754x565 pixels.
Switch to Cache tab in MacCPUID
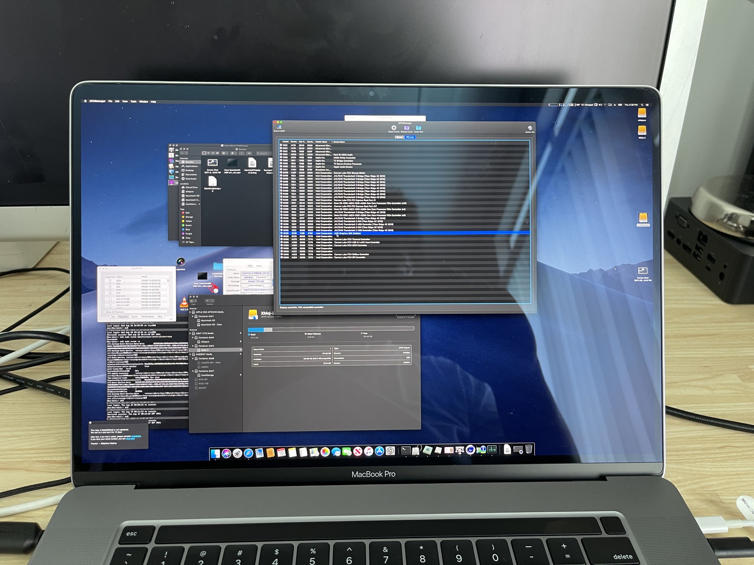(x=134, y=317)
